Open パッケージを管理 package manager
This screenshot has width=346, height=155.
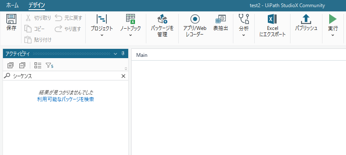[162, 19]
